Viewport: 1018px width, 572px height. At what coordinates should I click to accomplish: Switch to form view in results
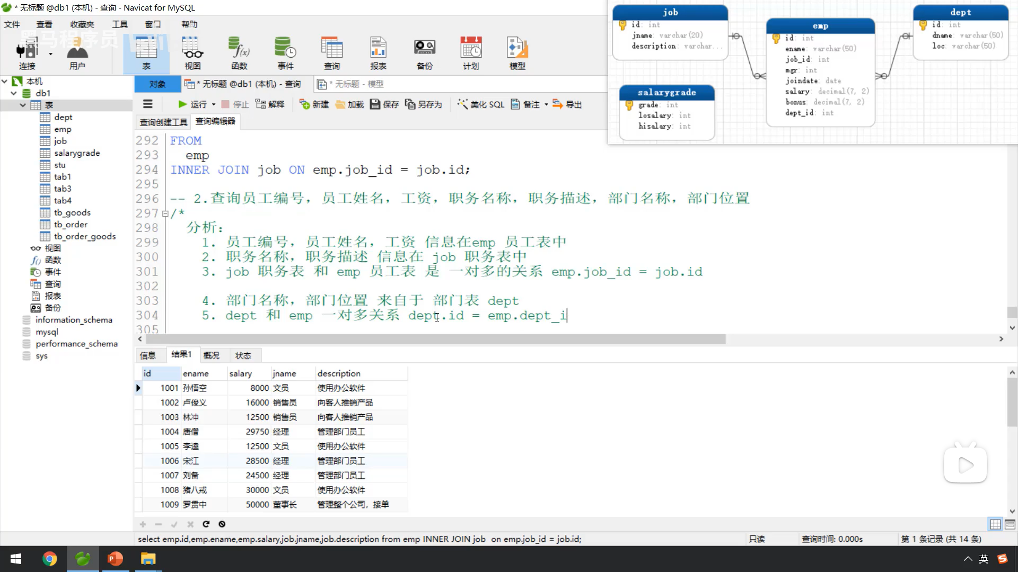[1010, 524]
